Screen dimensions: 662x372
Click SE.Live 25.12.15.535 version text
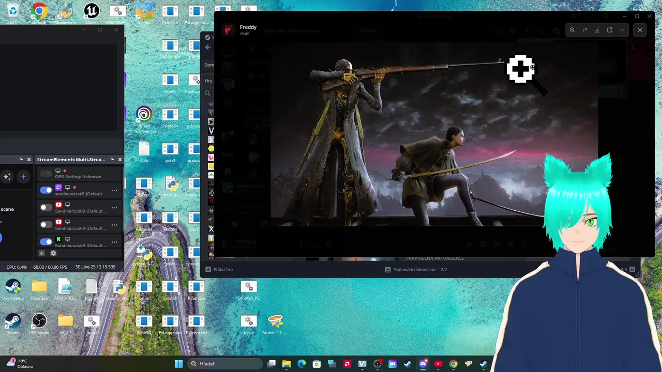pyautogui.click(x=95, y=267)
